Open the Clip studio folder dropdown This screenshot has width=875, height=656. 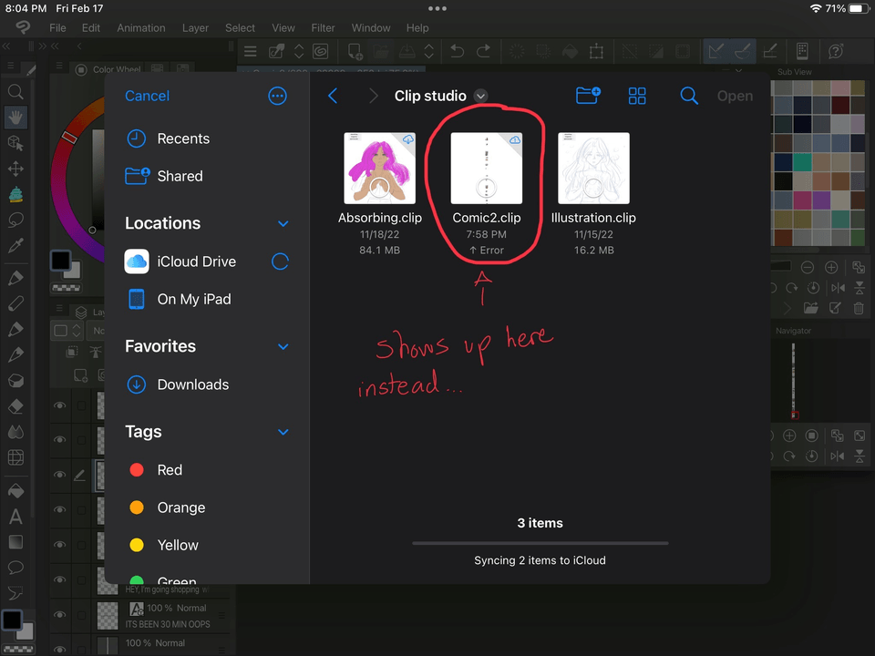pyautogui.click(x=480, y=96)
